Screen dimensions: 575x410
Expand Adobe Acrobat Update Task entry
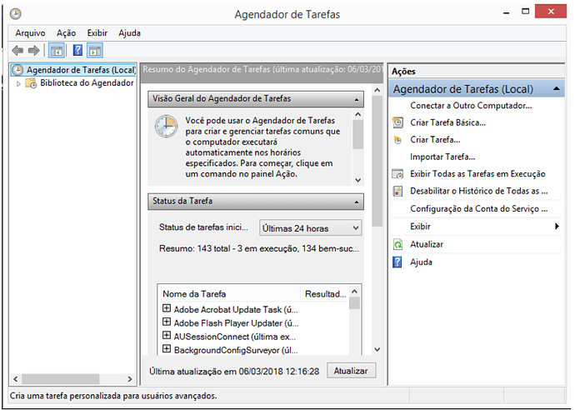(167, 309)
